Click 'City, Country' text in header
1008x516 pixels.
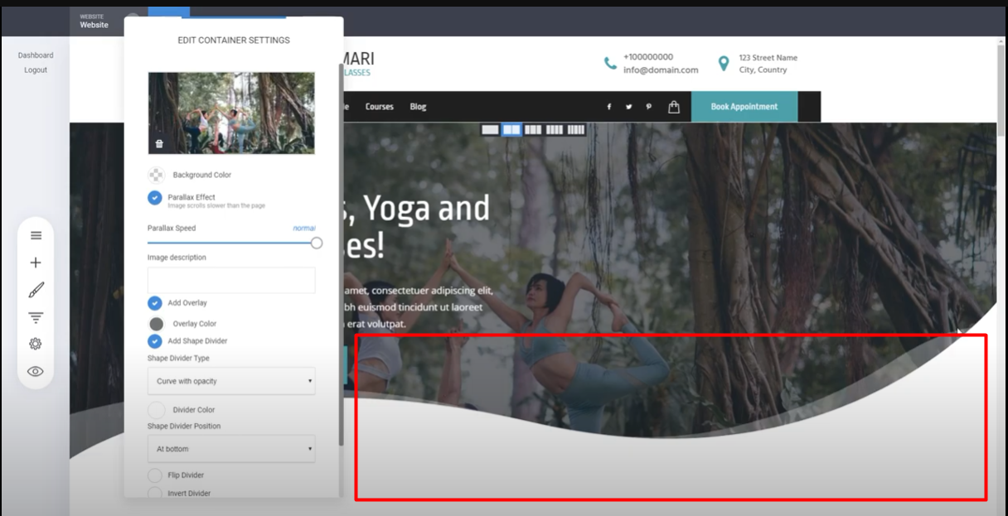coord(763,70)
